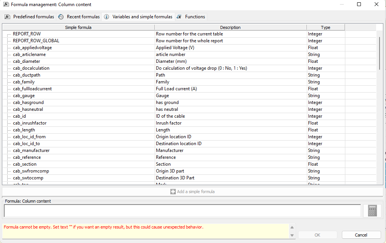The image size is (386, 243).
Task: Click in the Column content formula field
Action: [x=182, y=211]
